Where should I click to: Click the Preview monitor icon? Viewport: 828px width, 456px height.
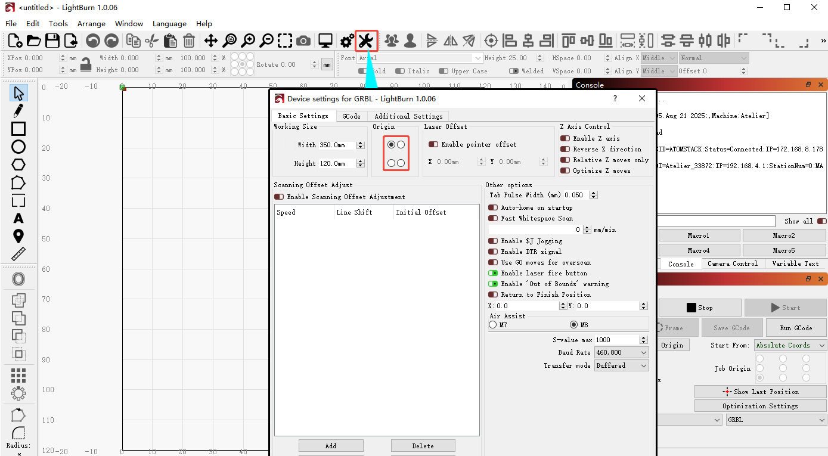pos(325,41)
